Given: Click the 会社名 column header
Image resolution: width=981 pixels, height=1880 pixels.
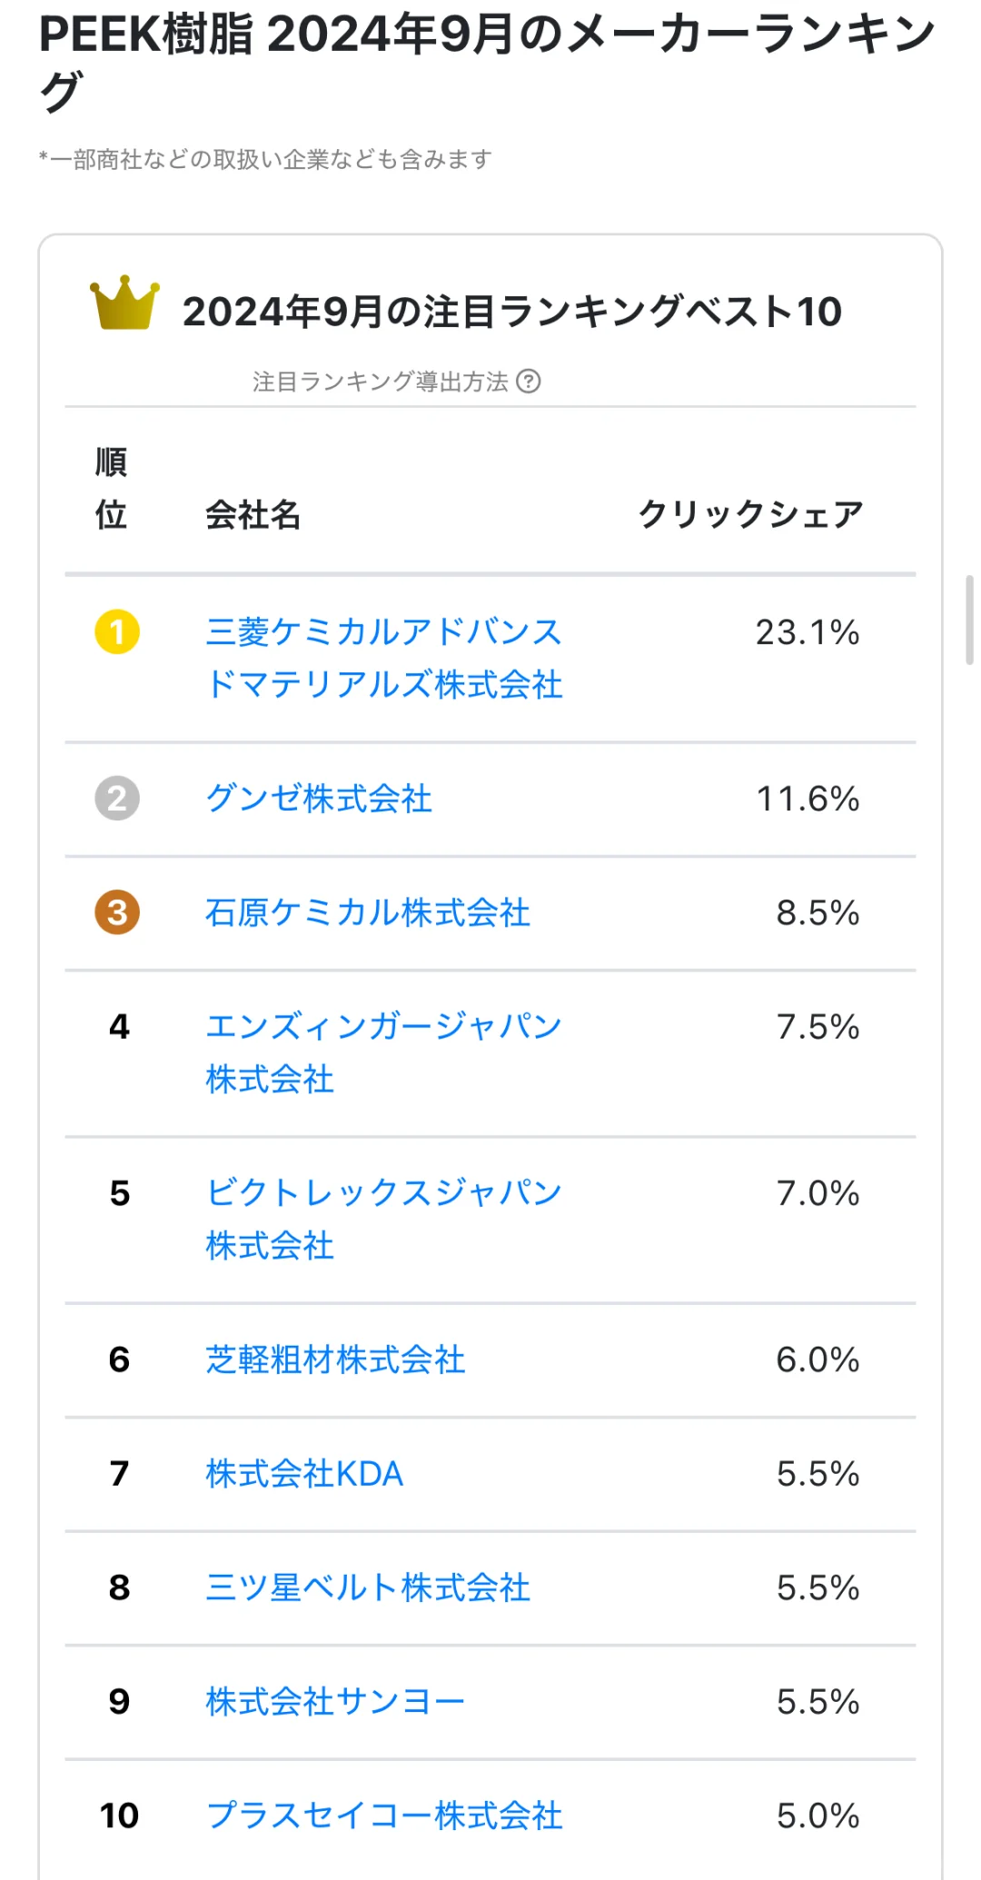Looking at the screenshot, I should pyautogui.click(x=253, y=514).
